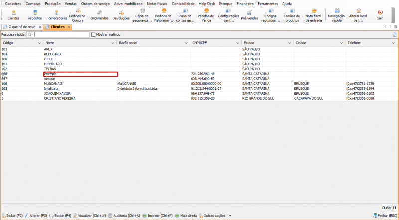Click the phone number (0xx47)3751-1750
This screenshot has height=220, width=399.
click(x=360, y=84)
